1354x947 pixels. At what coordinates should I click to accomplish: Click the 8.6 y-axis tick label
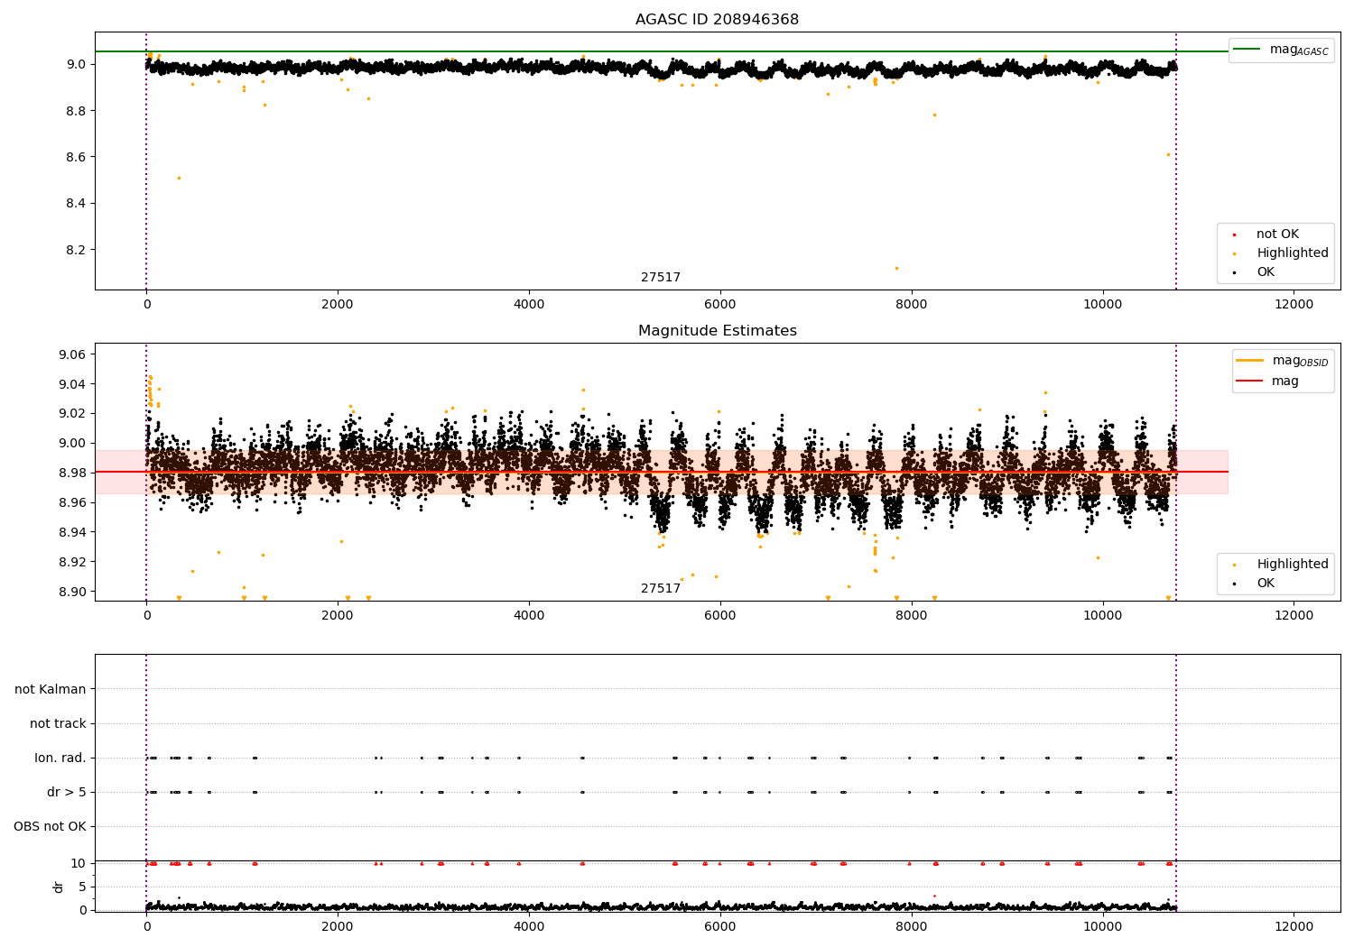click(x=76, y=157)
